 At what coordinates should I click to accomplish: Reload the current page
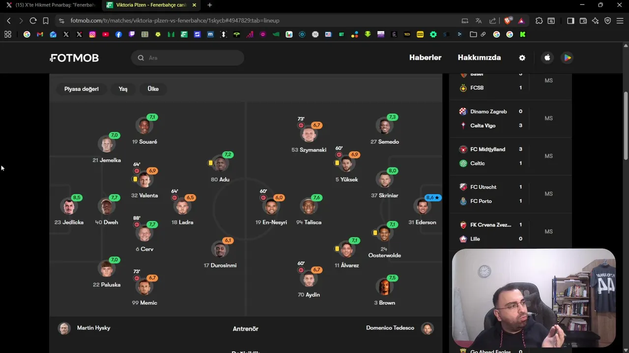(x=33, y=21)
